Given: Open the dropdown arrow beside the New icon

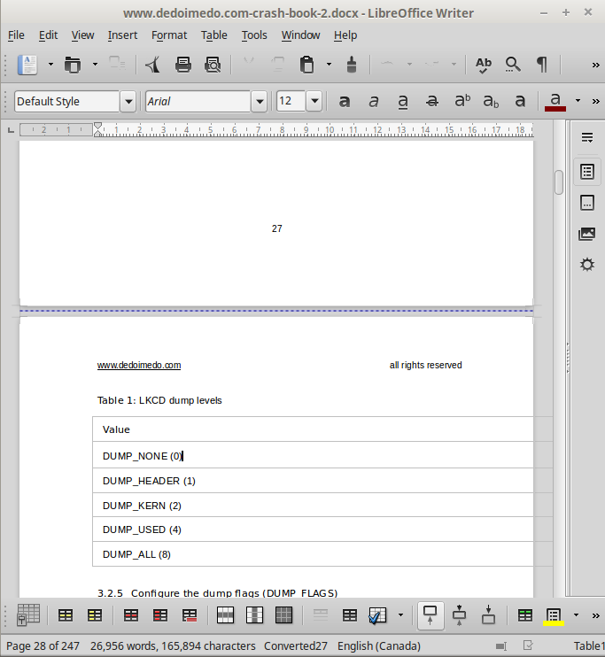Looking at the screenshot, I should [50, 65].
